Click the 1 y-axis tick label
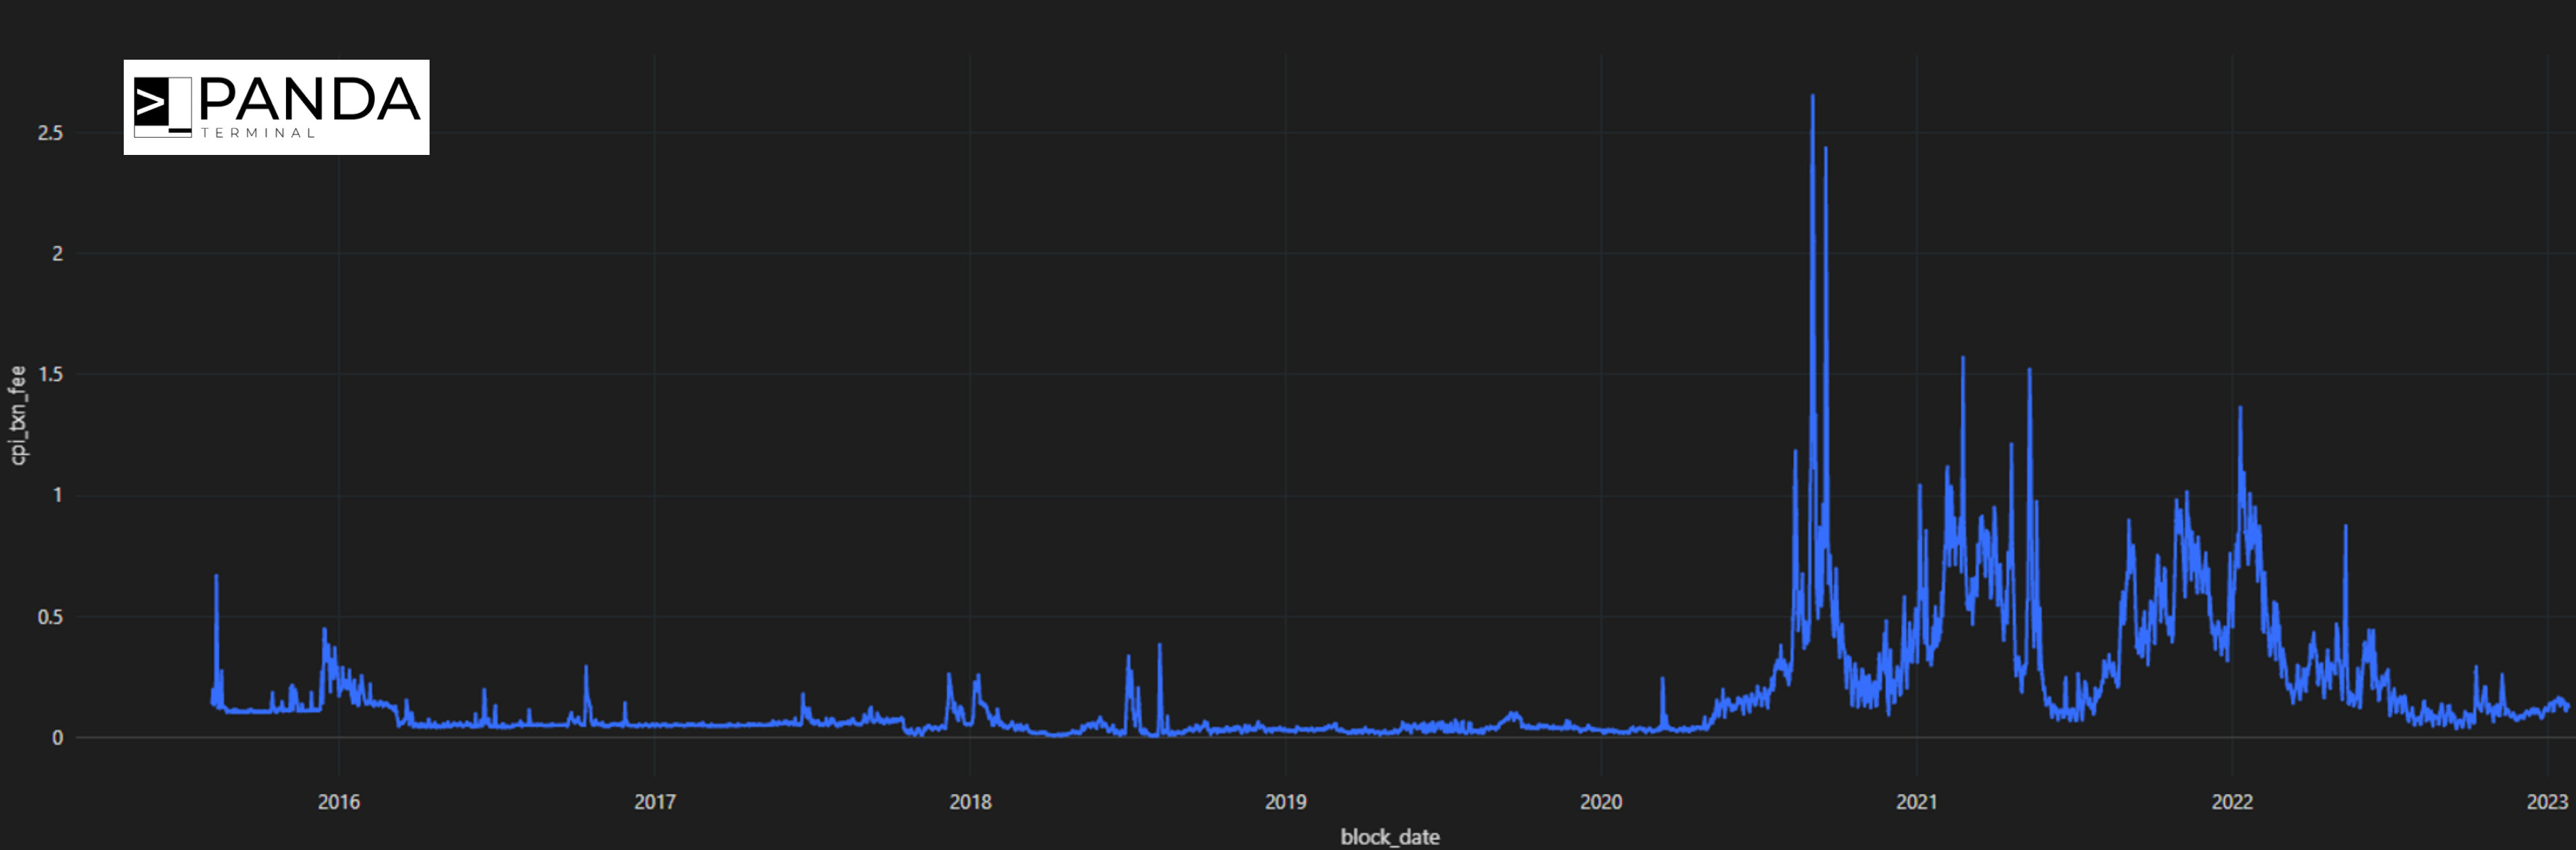The width and height of the screenshot is (2576, 850). (x=57, y=495)
